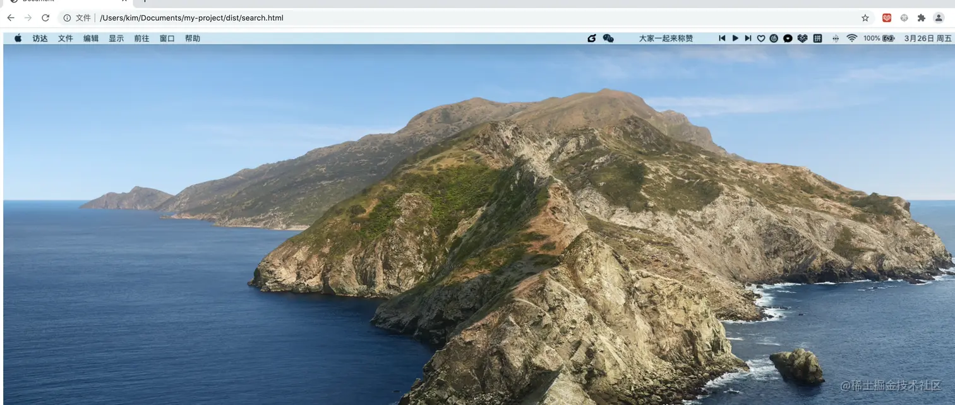Screen dimensions: 955x405
Task: Open the 前往 menu
Action: click(141, 38)
